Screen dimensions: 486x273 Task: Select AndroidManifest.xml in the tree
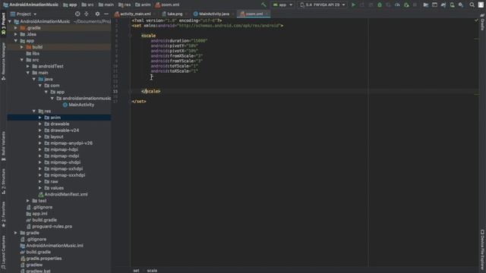(x=63, y=194)
